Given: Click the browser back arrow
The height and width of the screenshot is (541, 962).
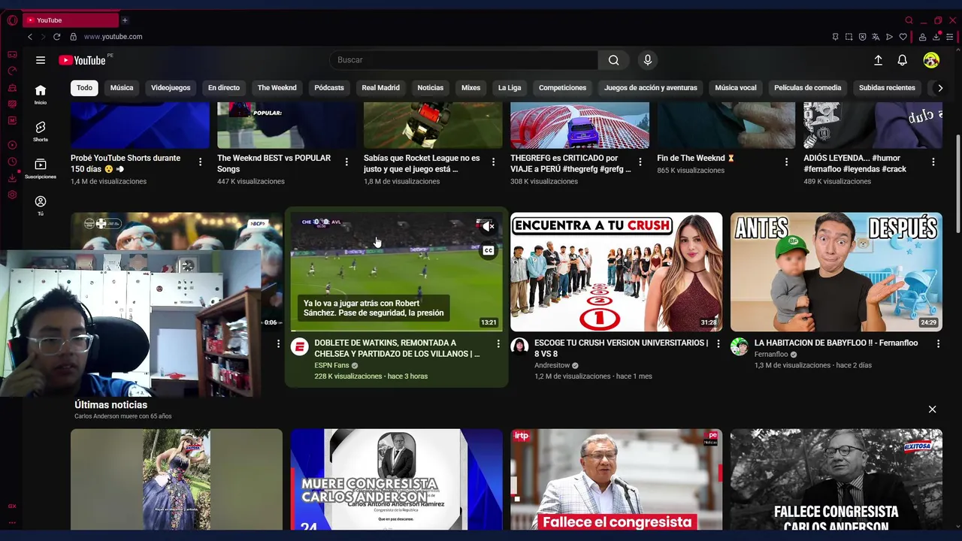Looking at the screenshot, I should 30,37.
